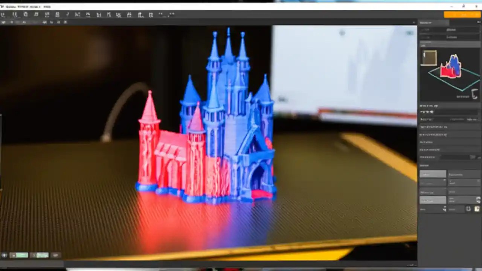482x271 pixels.
Task: Open the Arrange objects tool
Action: [x=36, y=15]
